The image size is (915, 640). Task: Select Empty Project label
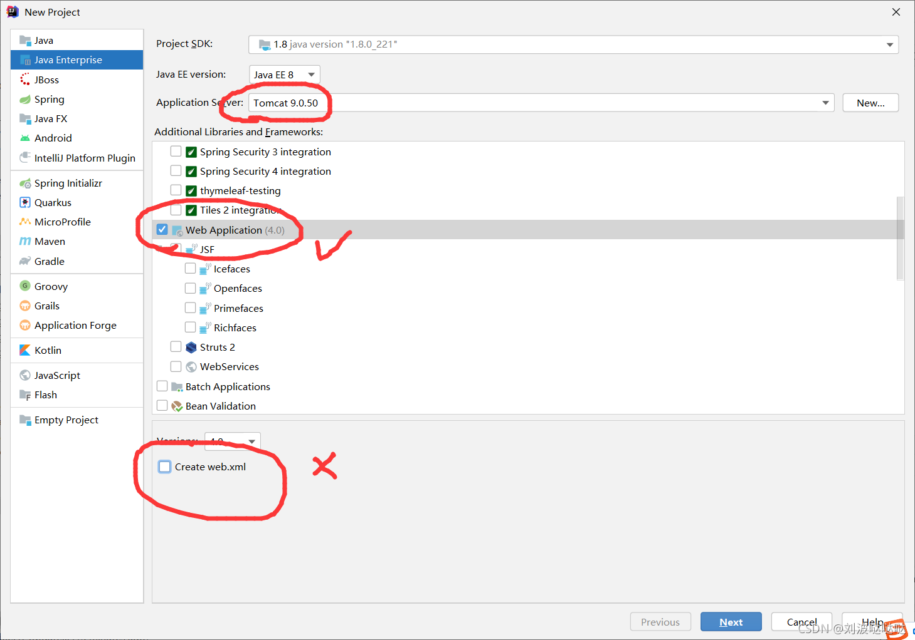click(66, 420)
